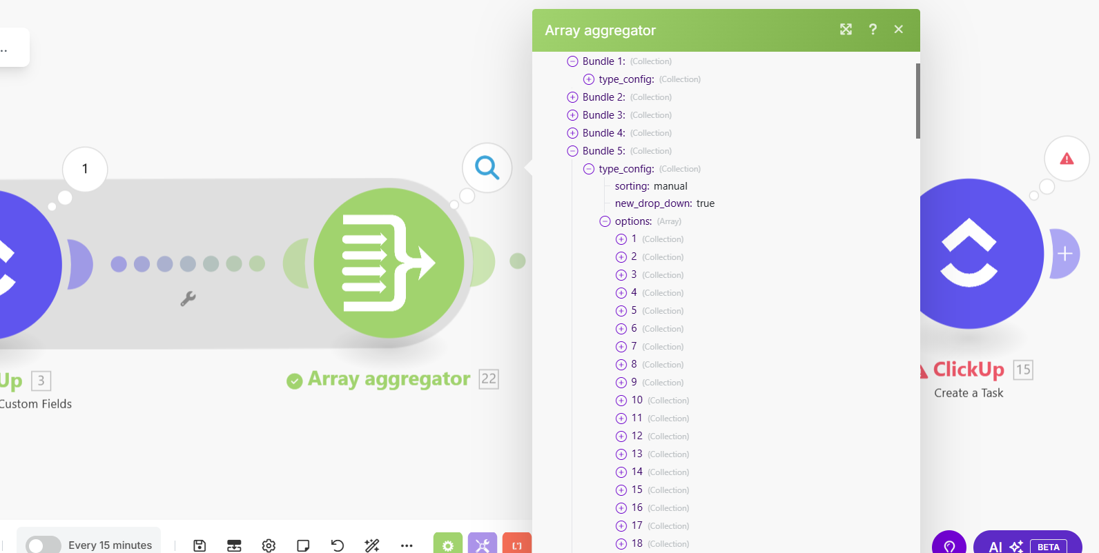Expand option 11 collection
Screen dimensions: 1099x553
(x=621, y=419)
